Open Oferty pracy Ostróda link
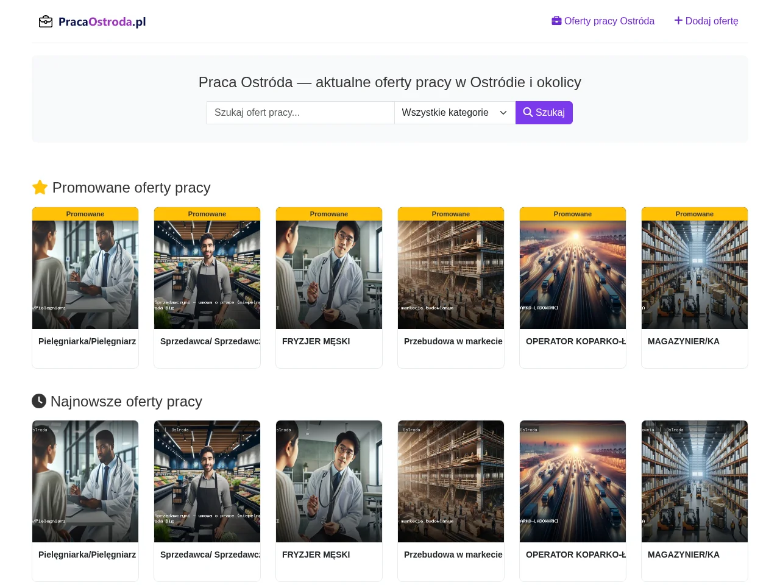The width and height of the screenshot is (780, 585). click(603, 21)
